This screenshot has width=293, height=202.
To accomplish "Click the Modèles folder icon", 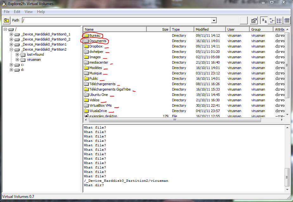I will (86, 68).
